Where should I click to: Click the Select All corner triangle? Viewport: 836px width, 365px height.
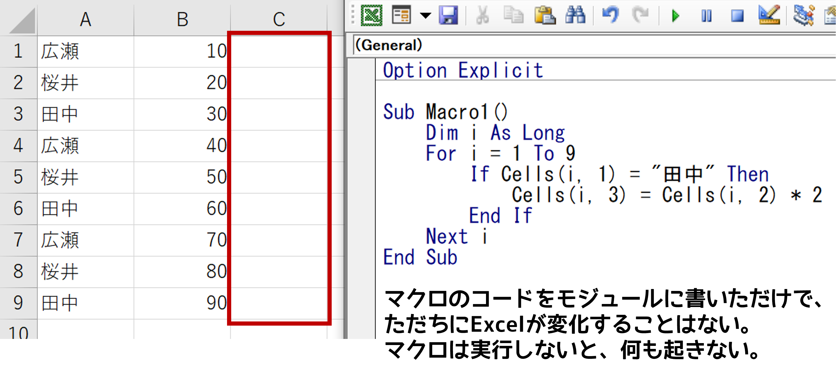coord(22,21)
